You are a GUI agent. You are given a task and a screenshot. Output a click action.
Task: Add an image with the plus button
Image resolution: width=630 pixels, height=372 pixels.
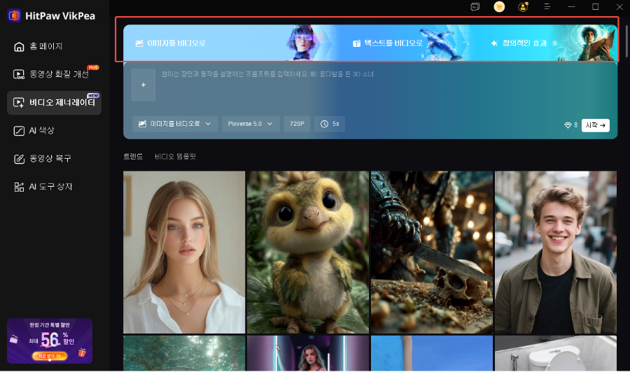tap(143, 85)
